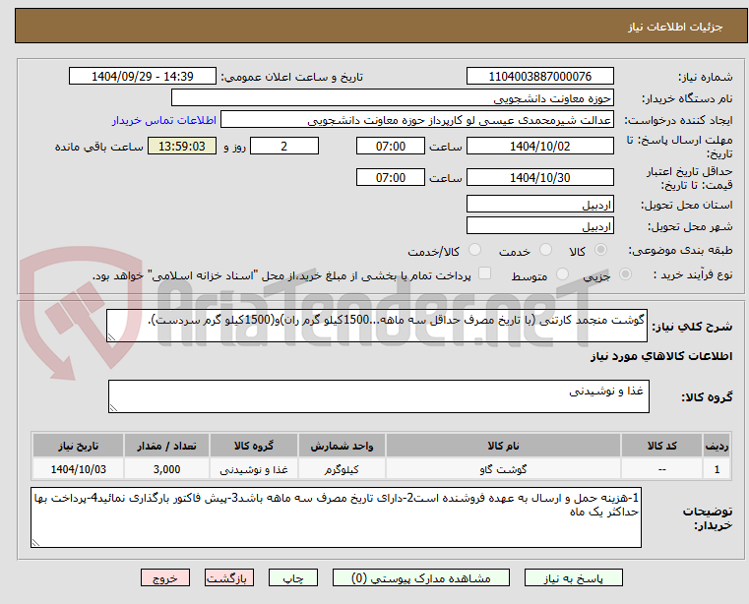Click the شهر محل تحویل field
The height and width of the screenshot is (604, 749).
(x=539, y=225)
